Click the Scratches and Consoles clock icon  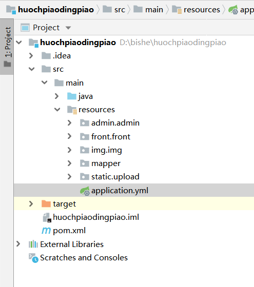pyautogui.click(x=33, y=258)
